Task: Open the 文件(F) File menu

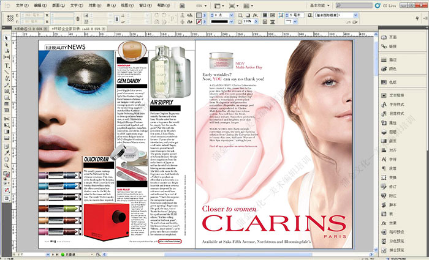Action: (x=22, y=6)
